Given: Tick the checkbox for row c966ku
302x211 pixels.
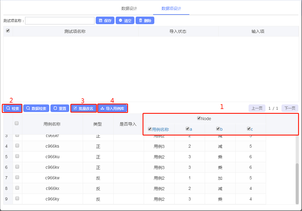Looking at the screenshot, I should [x=17, y=156].
